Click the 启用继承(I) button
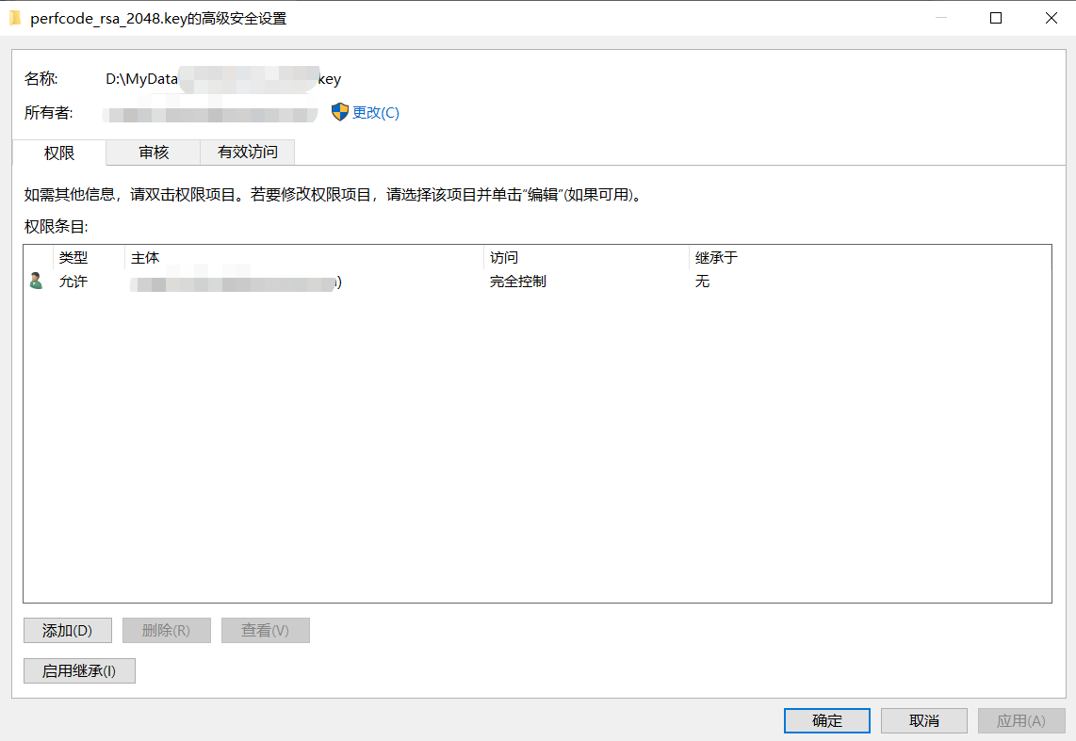Image resolution: width=1076 pixels, height=741 pixels. [x=79, y=670]
